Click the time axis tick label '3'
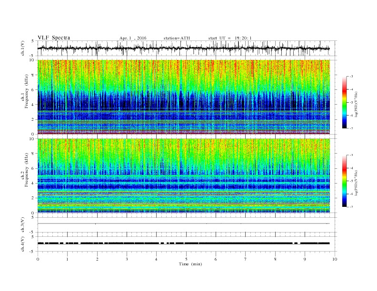This screenshot has height=291, width=377. click(x=127, y=259)
